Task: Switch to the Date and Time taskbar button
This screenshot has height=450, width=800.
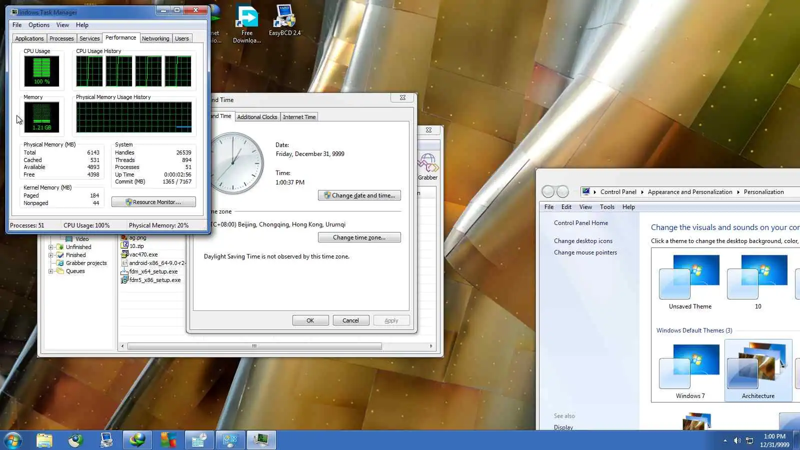Action: 199,440
